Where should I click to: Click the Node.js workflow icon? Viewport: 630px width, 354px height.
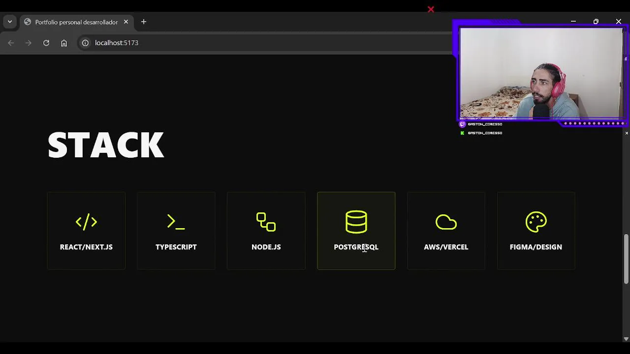pyautogui.click(x=266, y=222)
